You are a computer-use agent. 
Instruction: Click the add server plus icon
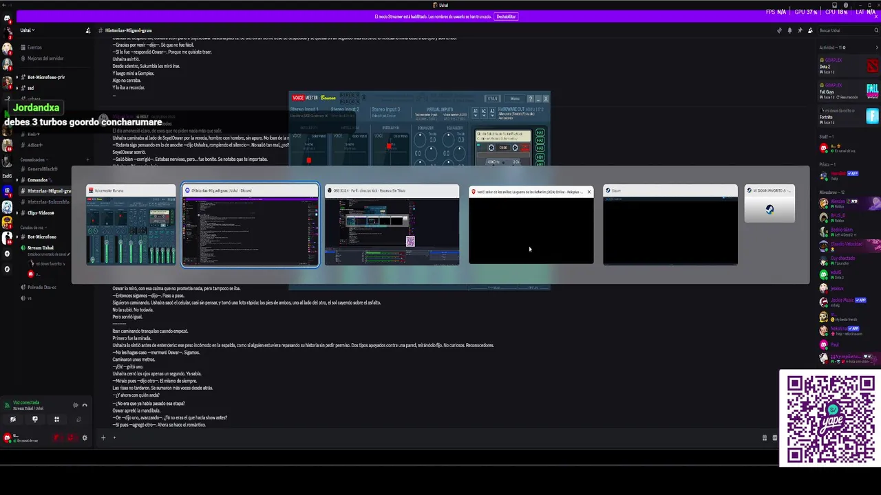(7, 254)
